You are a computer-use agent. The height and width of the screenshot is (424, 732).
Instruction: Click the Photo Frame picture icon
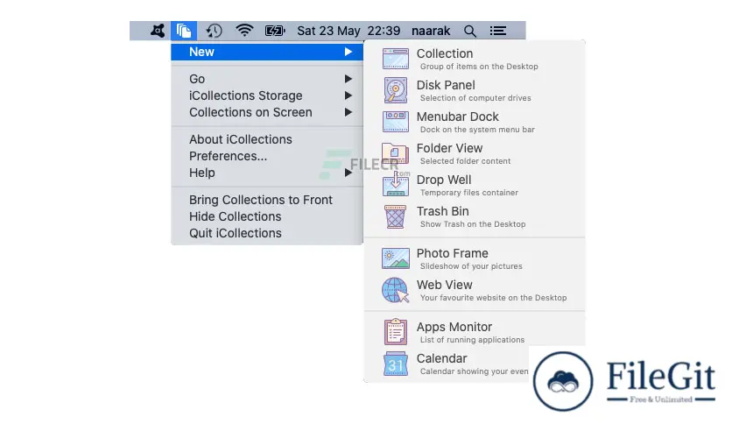396,258
